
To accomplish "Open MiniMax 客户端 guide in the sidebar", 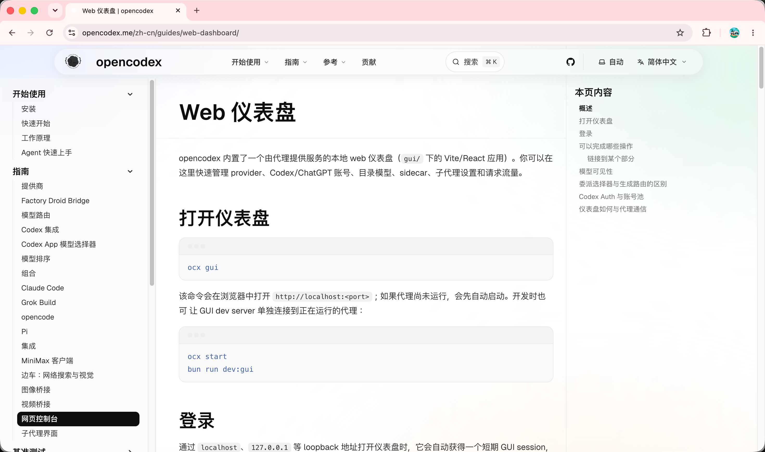I will [x=47, y=361].
